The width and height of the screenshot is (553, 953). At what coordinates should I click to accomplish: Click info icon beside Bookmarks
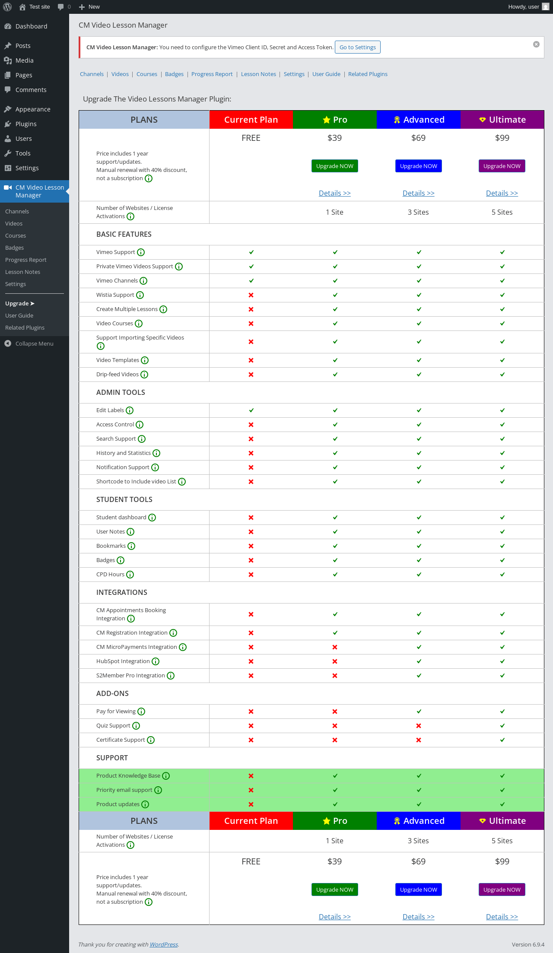[131, 546]
